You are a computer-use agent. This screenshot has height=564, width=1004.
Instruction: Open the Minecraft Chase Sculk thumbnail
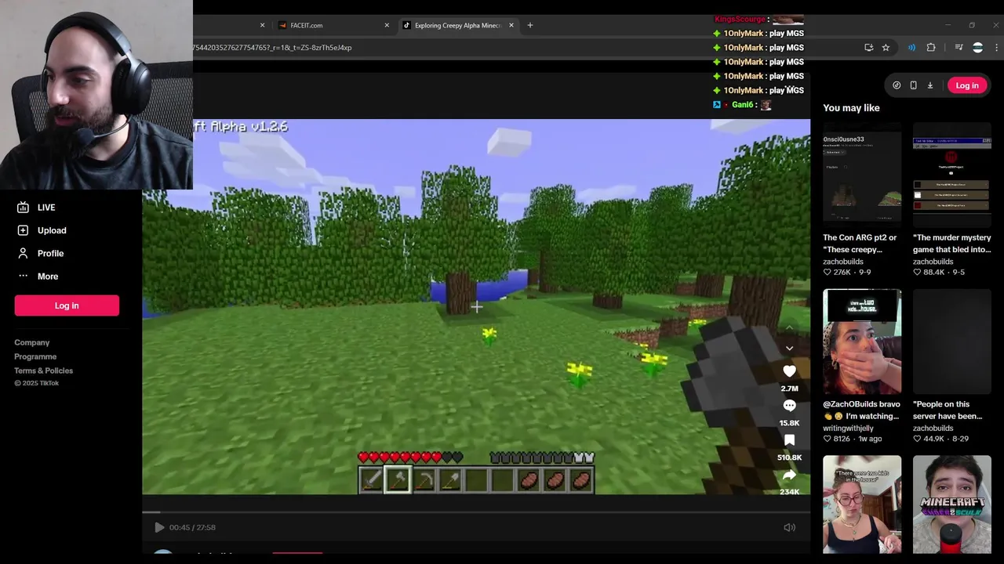951,504
